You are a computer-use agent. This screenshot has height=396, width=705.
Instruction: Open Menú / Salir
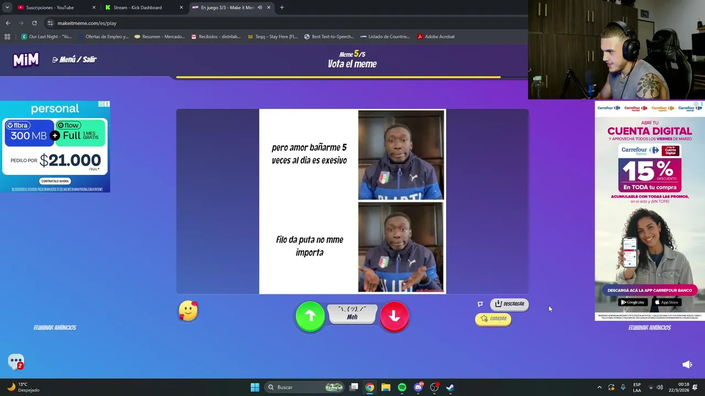pyautogui.click(x=74, y=59)
